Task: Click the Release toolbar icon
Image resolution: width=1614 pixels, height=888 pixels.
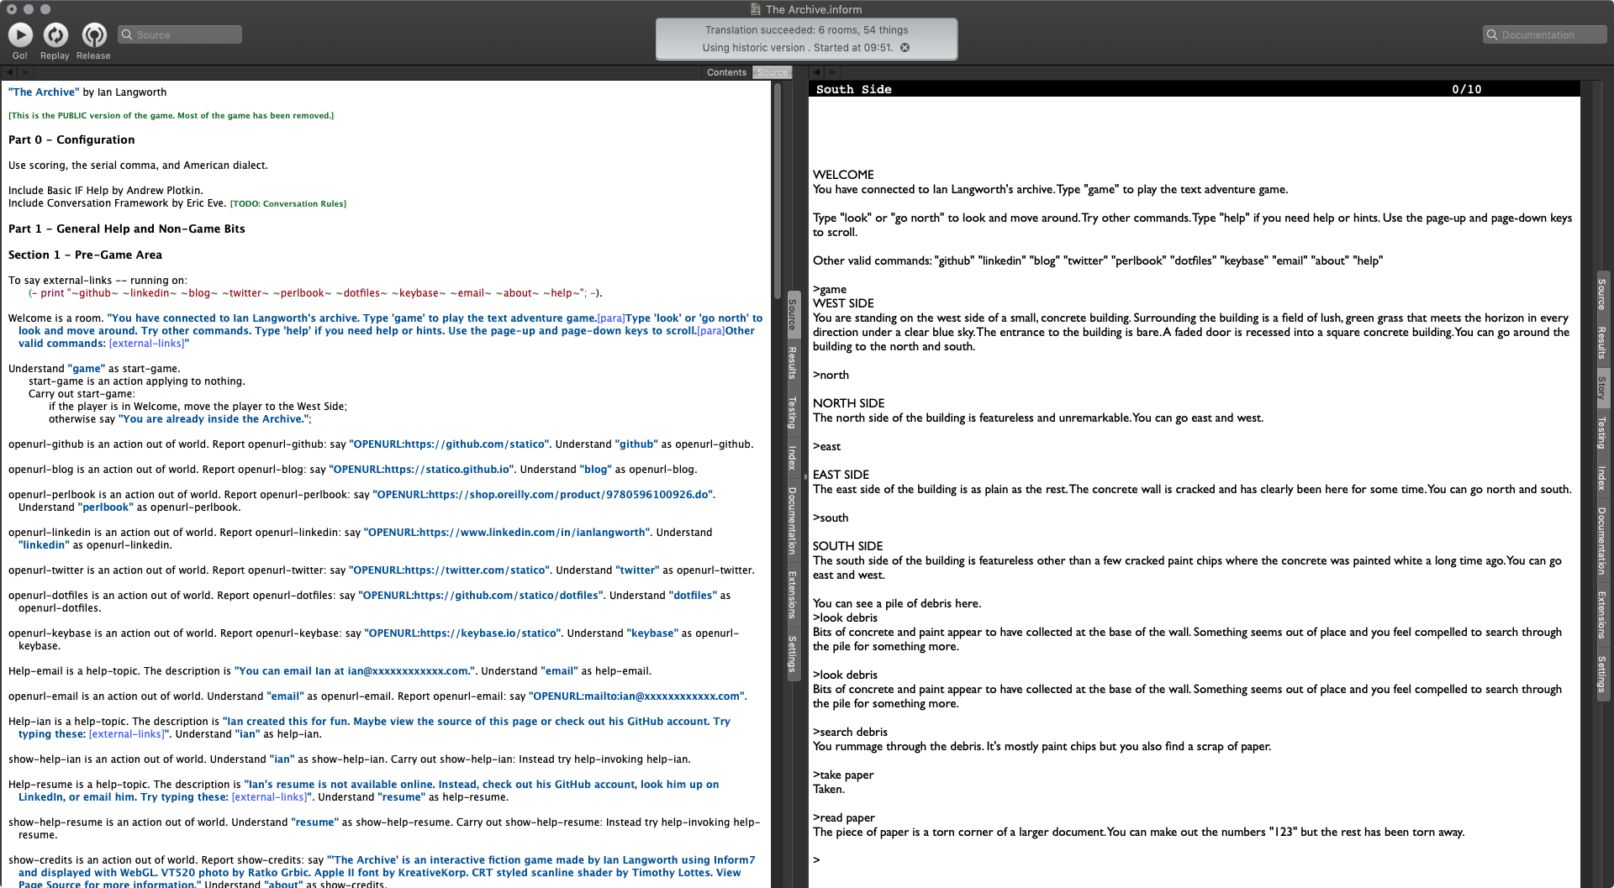Action: 94,34
